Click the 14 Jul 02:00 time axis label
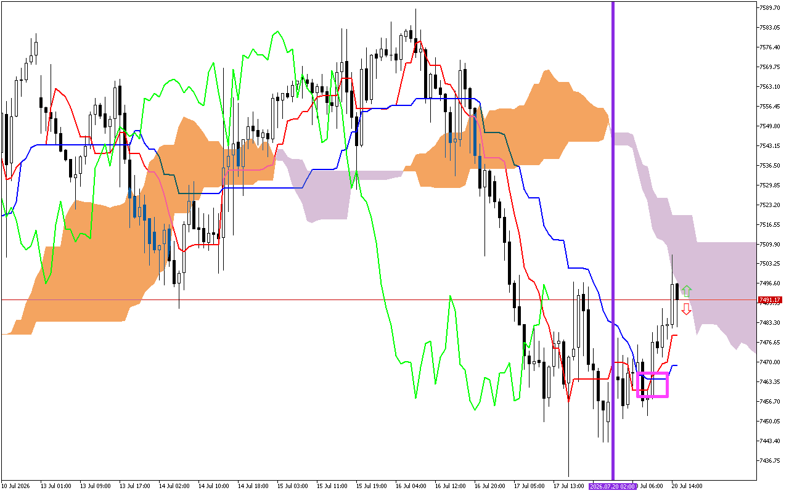Image resolution: width=789 pixels, height=493 pixels. tap(174, 486)
